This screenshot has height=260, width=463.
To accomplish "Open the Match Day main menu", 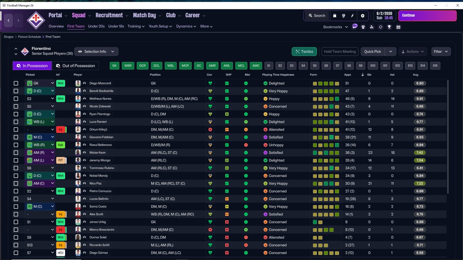I will (147, 15).
